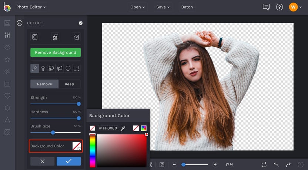Adjust the Strength slider
Viewport: 308px width, 170px height.
(56, 104)
